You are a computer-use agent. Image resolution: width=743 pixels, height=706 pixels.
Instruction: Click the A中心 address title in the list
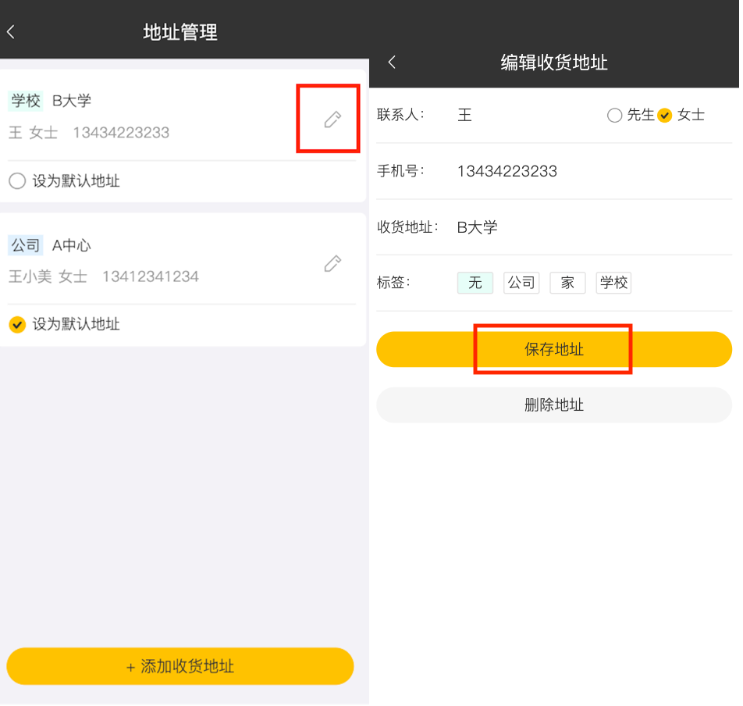tap(72, 245)
